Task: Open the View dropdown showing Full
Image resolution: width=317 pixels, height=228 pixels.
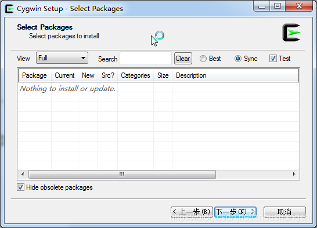Action: (x=62, y=58)
